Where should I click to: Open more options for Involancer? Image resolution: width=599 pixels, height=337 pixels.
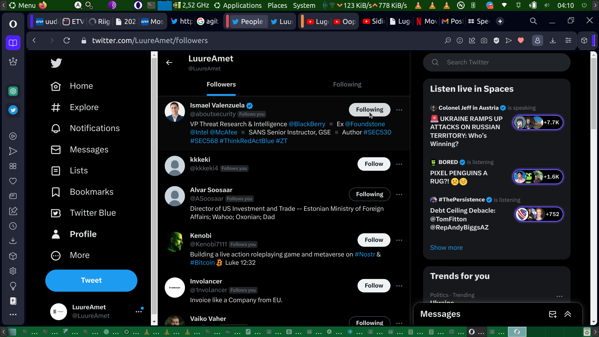(399, 286)
